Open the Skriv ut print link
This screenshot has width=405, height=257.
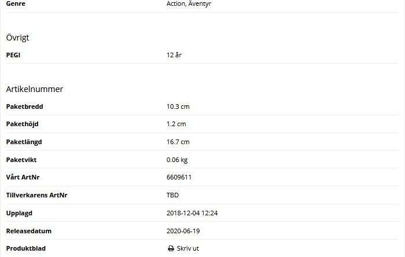click(x=187, y=249)
